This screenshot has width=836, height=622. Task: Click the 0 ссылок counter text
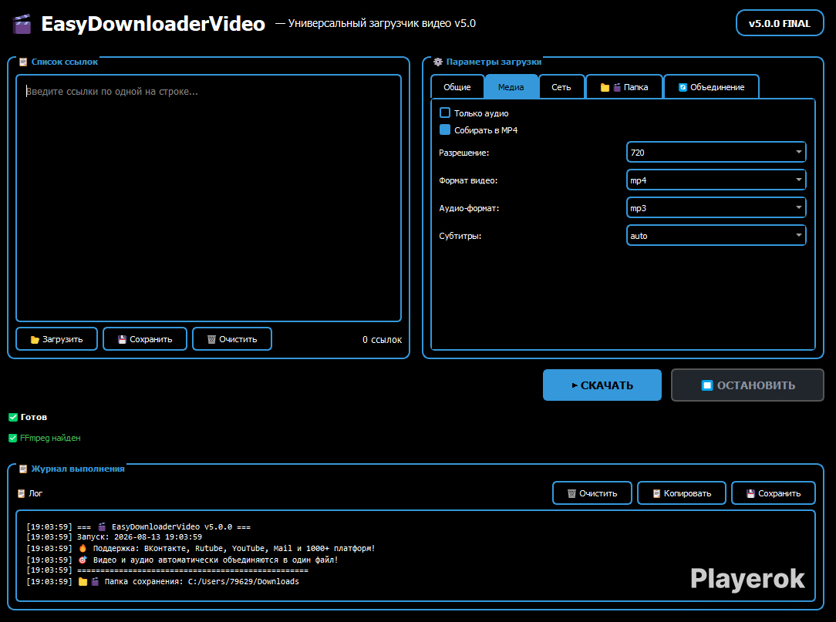383,339
